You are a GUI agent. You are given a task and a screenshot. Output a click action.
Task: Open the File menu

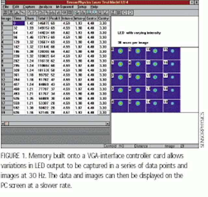coord(6,7)
